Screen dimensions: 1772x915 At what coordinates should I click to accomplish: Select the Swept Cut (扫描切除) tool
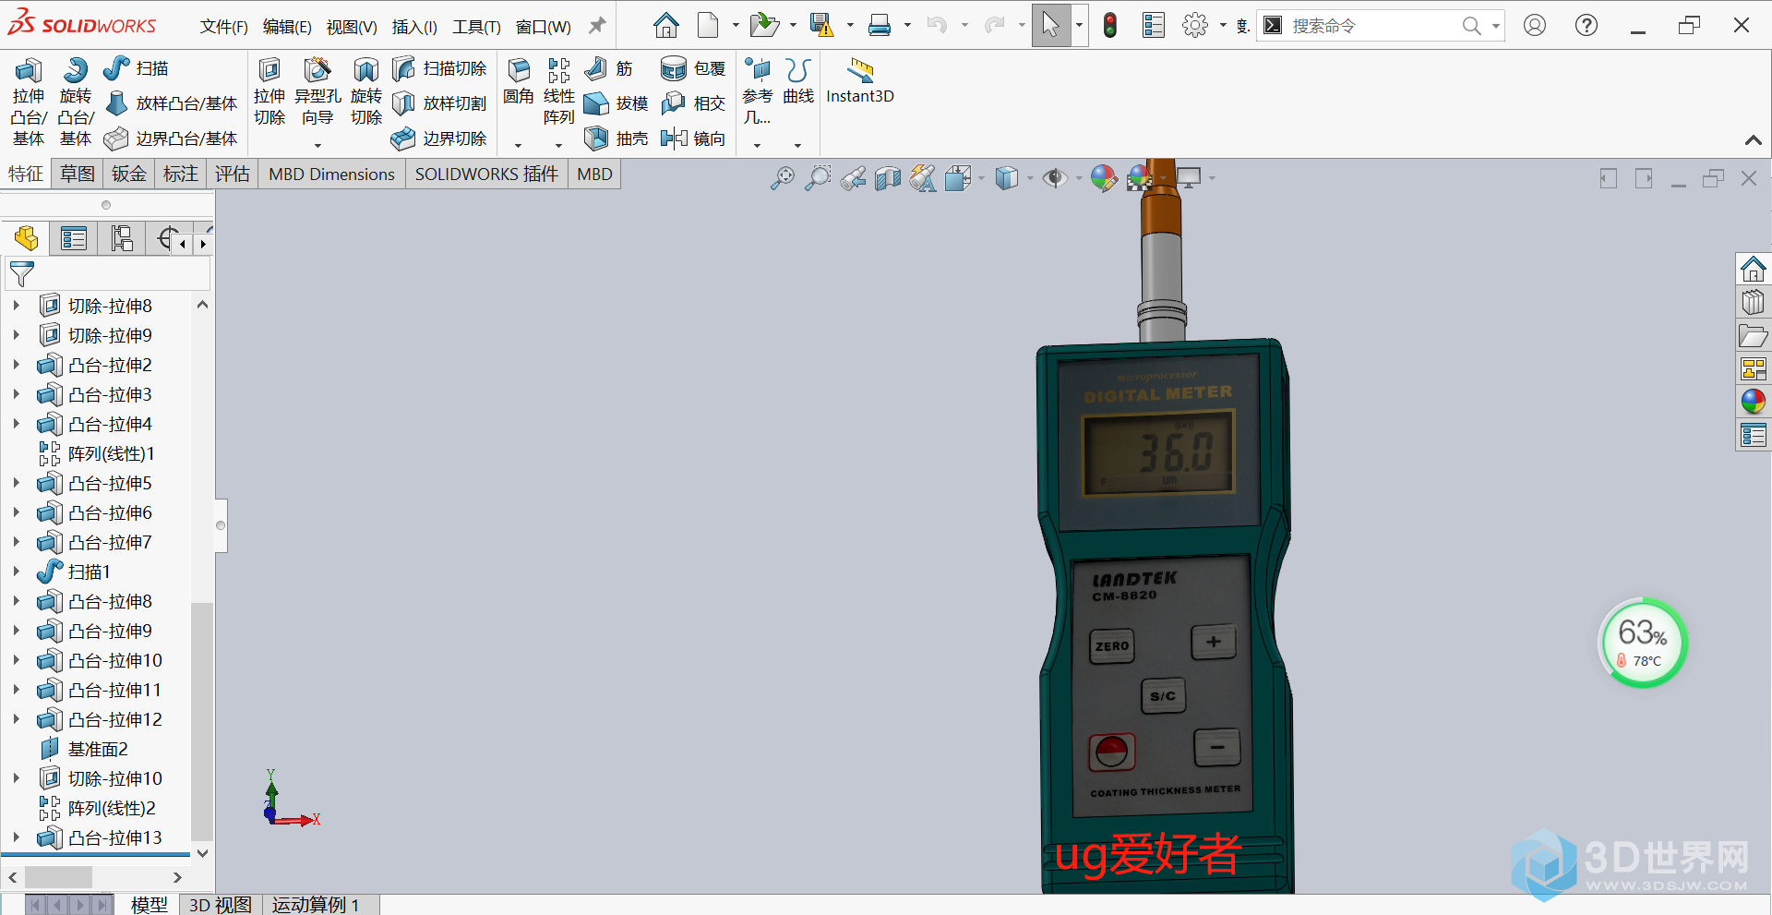click(440, 68)
